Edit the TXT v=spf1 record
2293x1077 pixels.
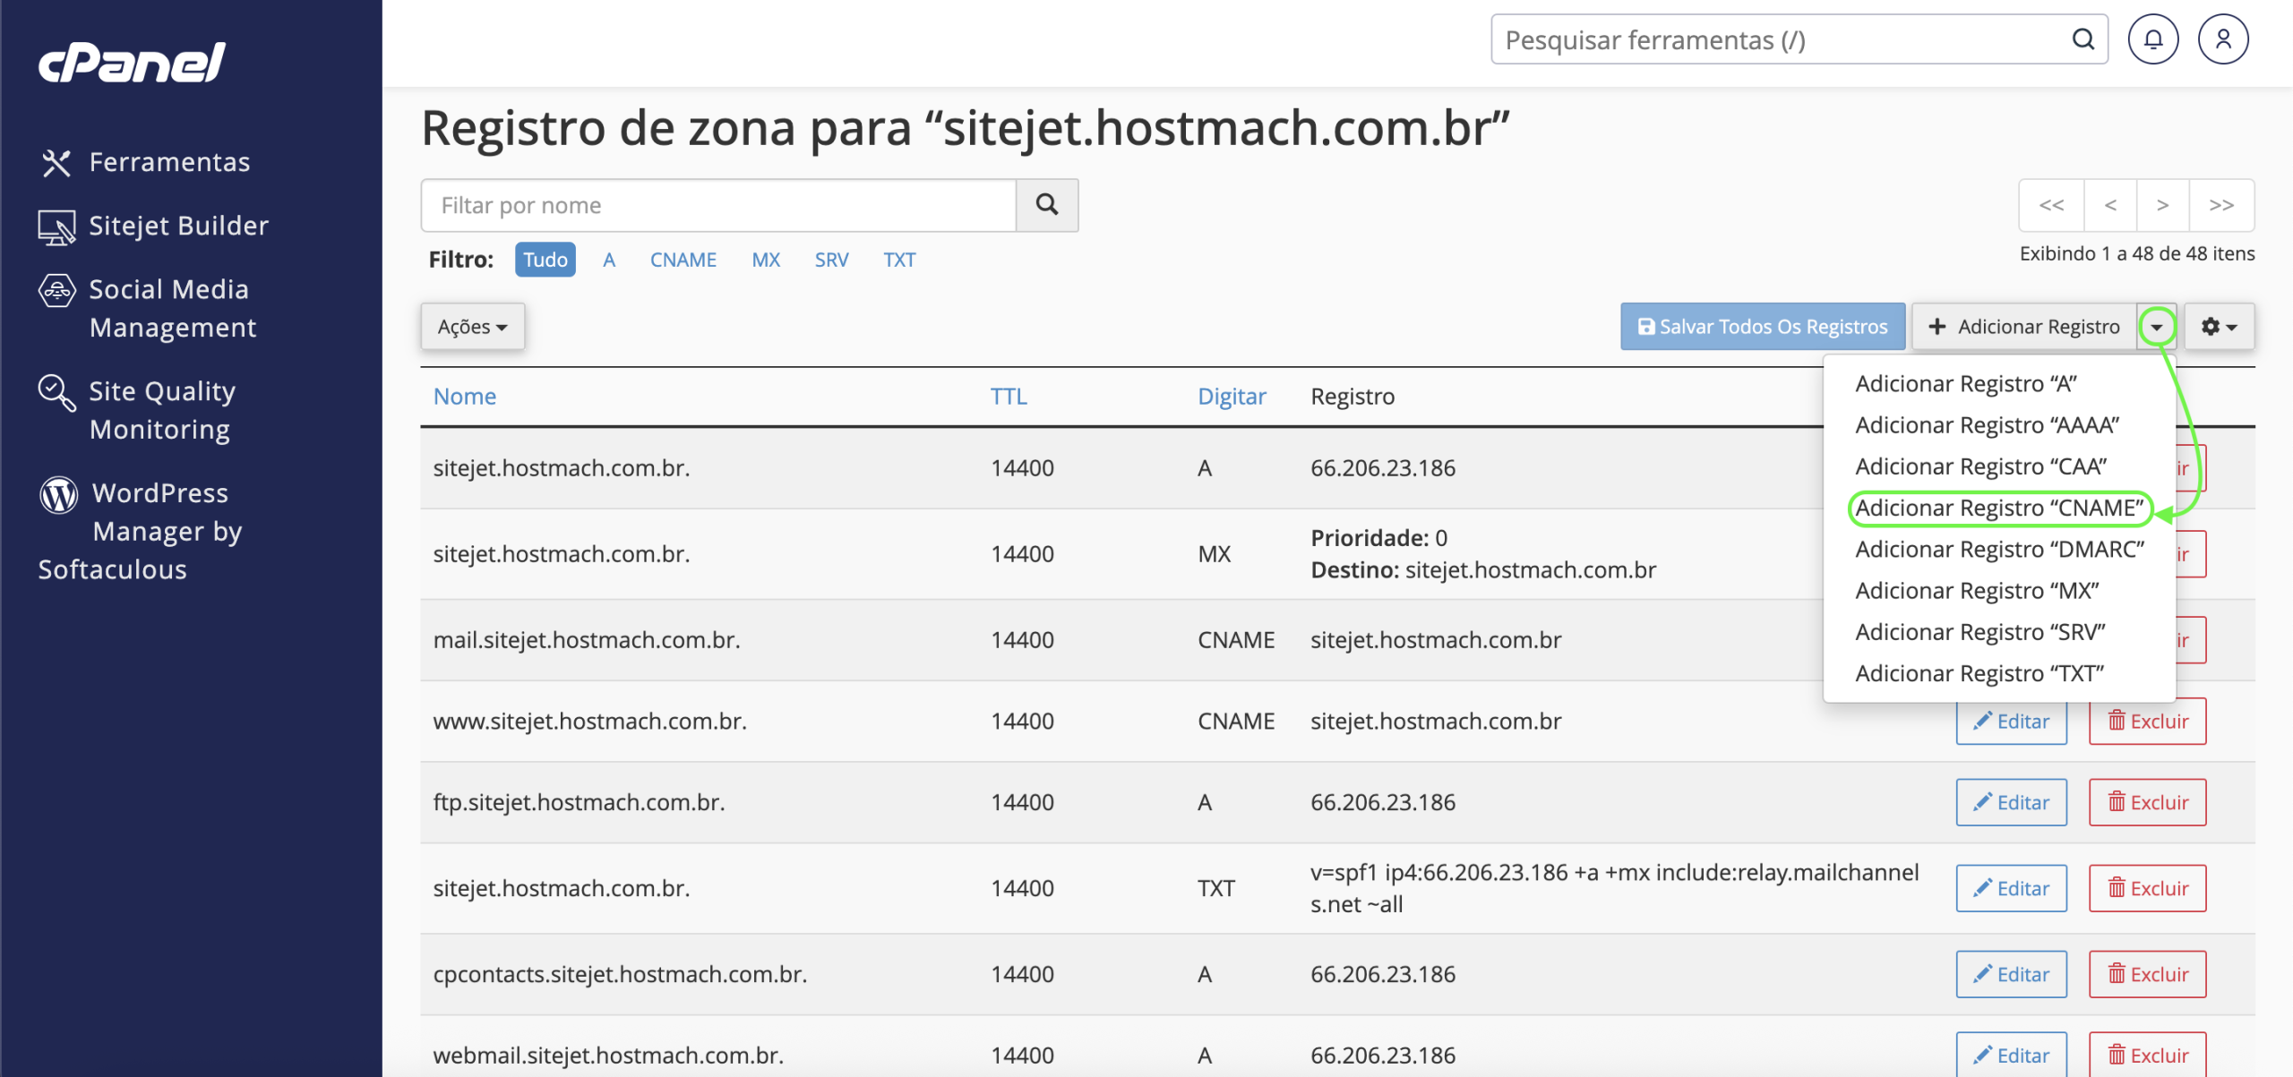point(2012,888)
